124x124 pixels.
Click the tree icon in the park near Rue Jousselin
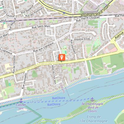pyautogui.click(x=34, y=73)
